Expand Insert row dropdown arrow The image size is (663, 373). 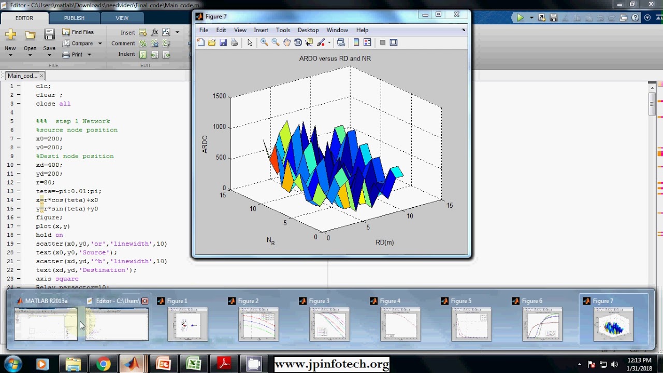(177, 32)
